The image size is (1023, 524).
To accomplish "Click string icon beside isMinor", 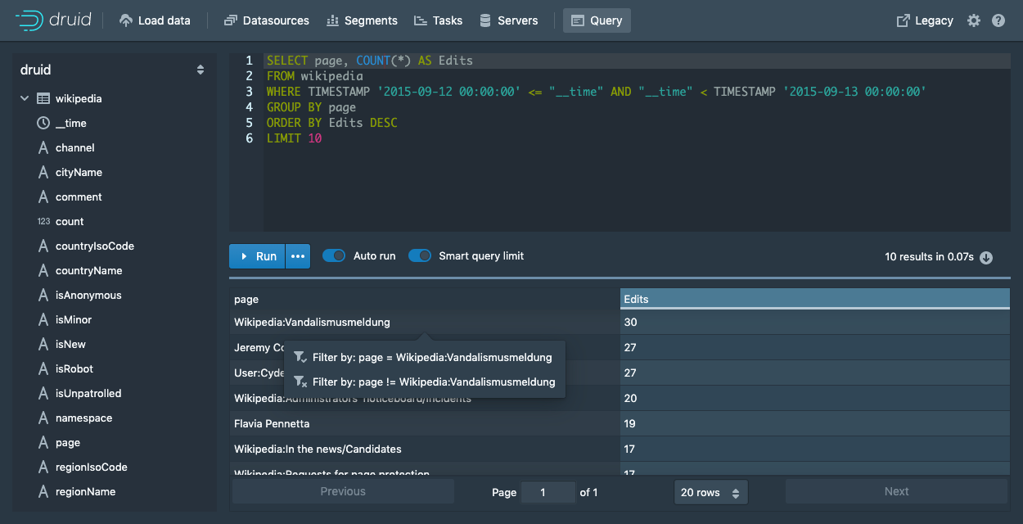I will pos(43,320).
